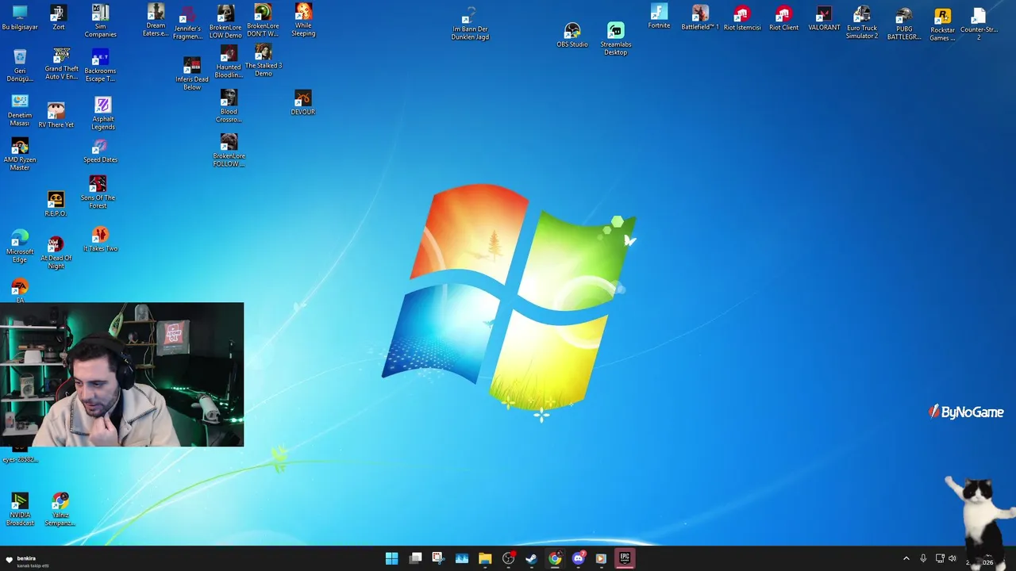
Task: Open the volume control tray icon
Action: tap(952, 558)
